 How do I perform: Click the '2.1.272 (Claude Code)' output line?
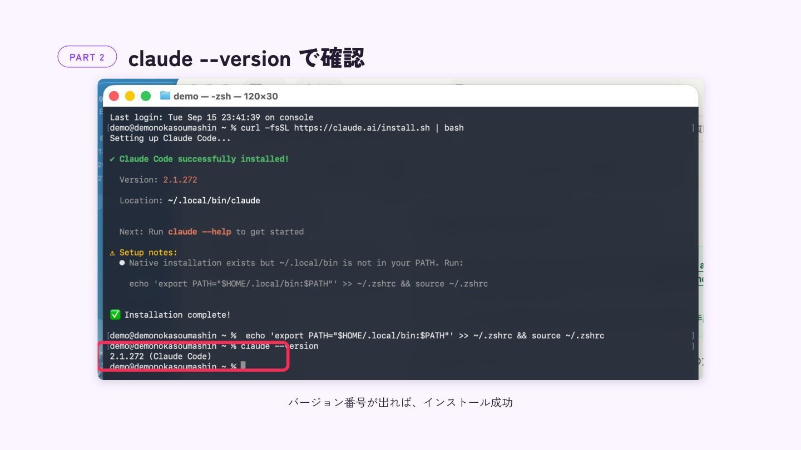pyautogui.click(x=161, y=356)
